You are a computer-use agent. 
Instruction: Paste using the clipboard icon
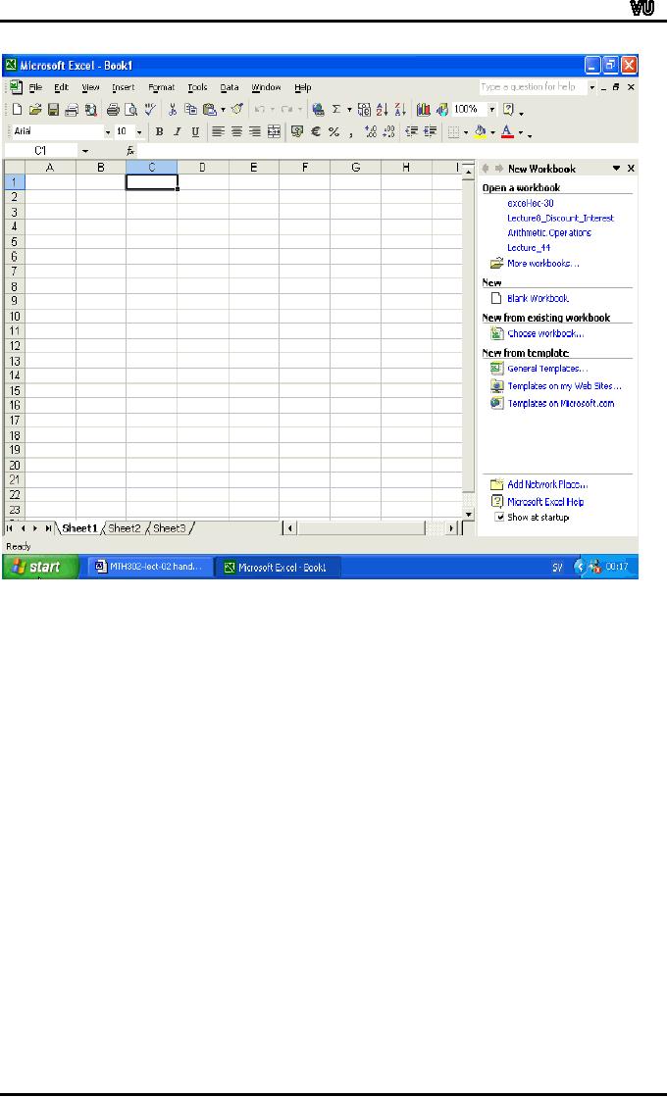[209, 109]
